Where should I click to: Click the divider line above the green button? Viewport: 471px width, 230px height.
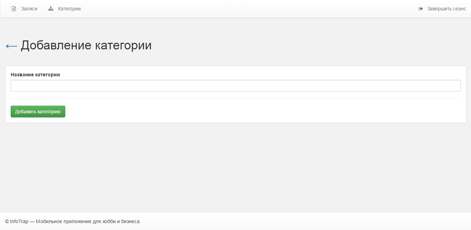(236, 98)
